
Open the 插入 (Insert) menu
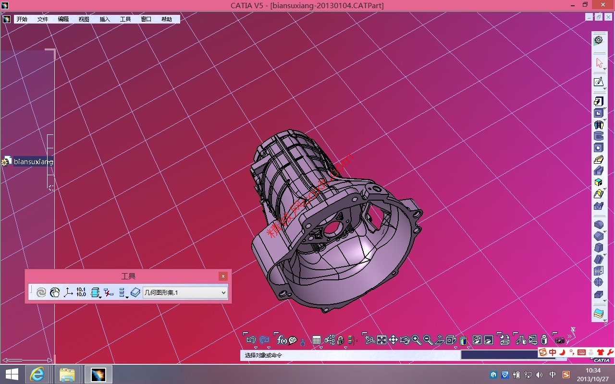(x=105, y=19)
